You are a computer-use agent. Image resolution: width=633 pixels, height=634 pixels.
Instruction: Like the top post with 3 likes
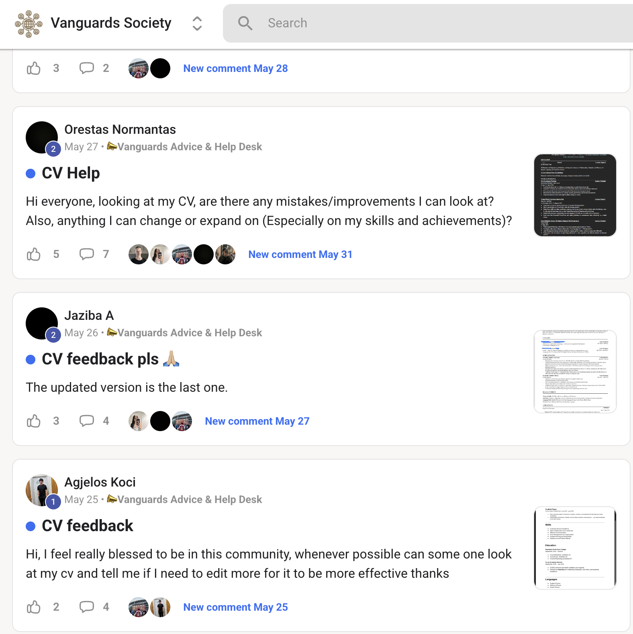pyautogui.click(x=34, y=68)
